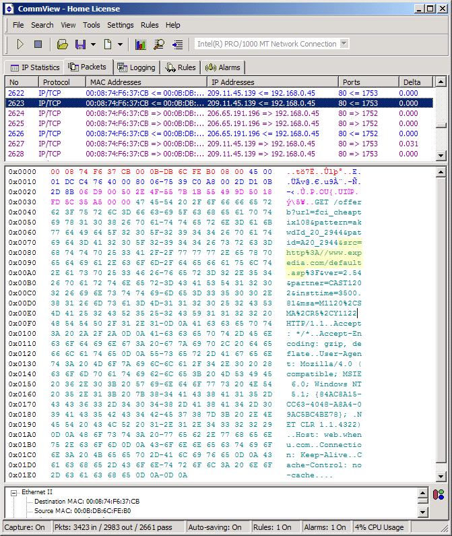Click hex offset 0x0000 row label

(22, 172)
